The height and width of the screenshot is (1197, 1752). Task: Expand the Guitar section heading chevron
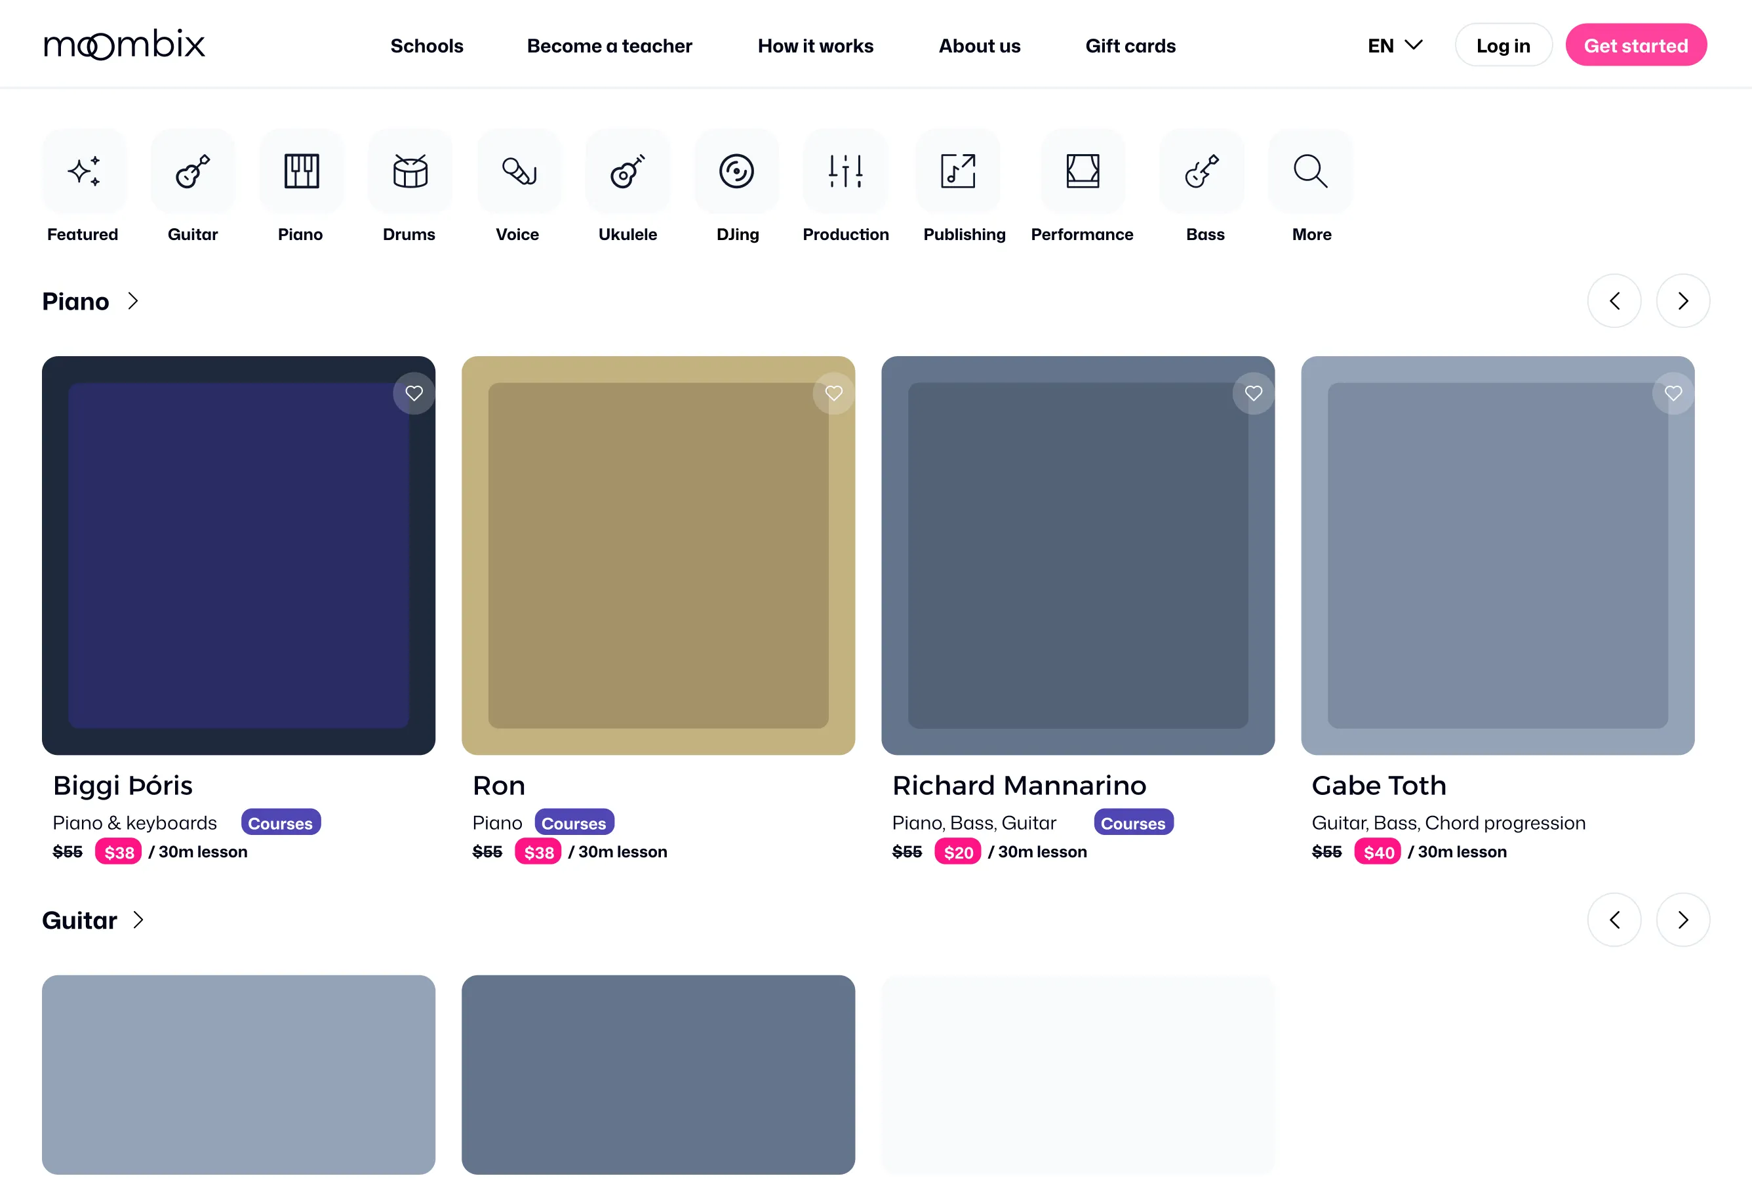[138, 920]
